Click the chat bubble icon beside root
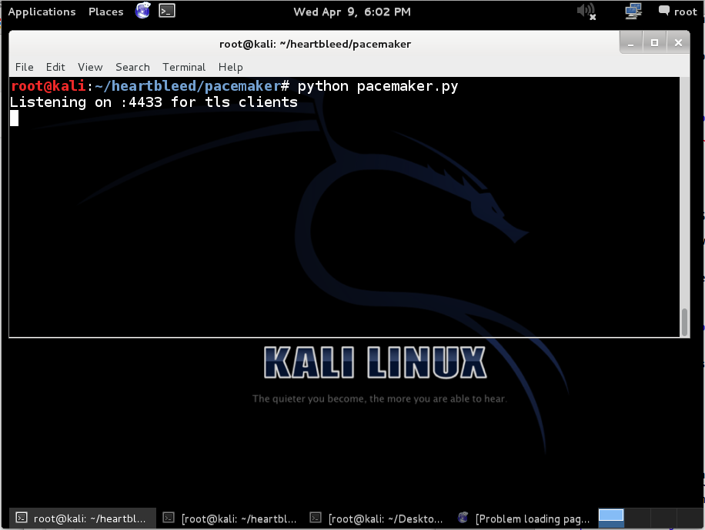The image size is (705, 530). pyautogui.click(x=663, y=10)
